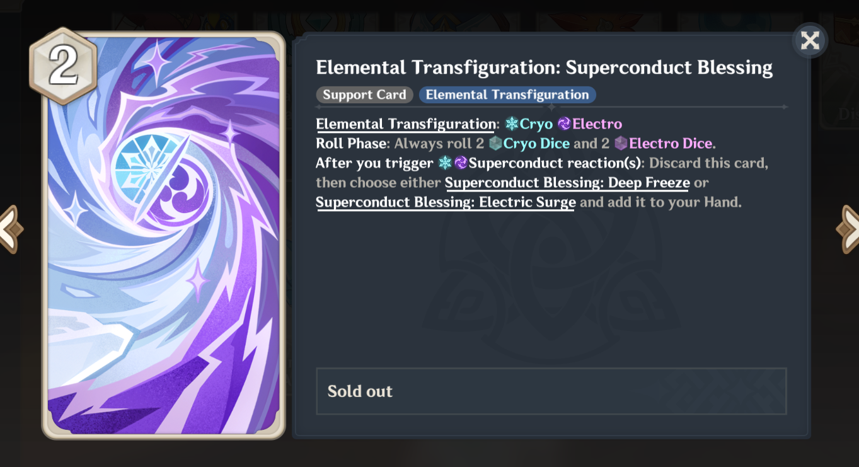This screenshot has width=859, height=467.
Task: Click the card title heading
Action: (x=545, y=67)
